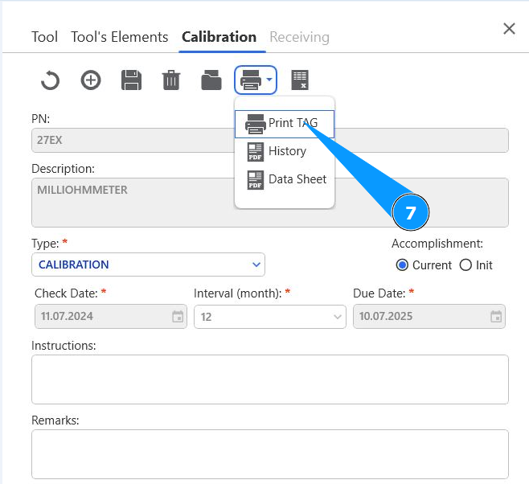Click the refresh/reload toolbar icon
Screen dimensions: 529x484
point(50,80)
